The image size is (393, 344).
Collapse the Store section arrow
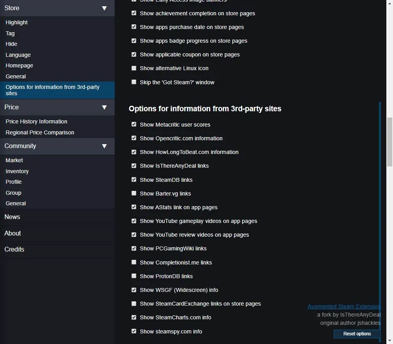pyautogui.click(x=104, y=8)
